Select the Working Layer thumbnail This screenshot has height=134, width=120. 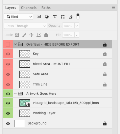tap(25, 113)
